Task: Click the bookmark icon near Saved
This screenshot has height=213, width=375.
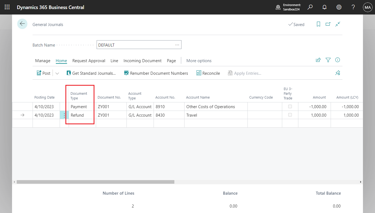Action: point(318,24)
